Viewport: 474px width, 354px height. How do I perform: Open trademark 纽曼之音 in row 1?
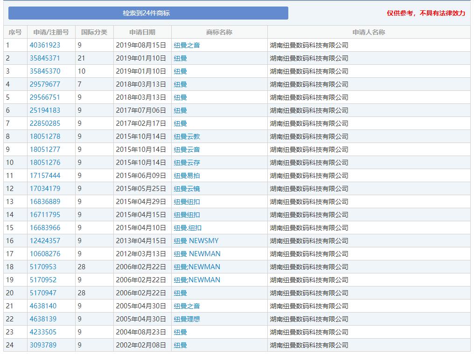tap(186, 45)
